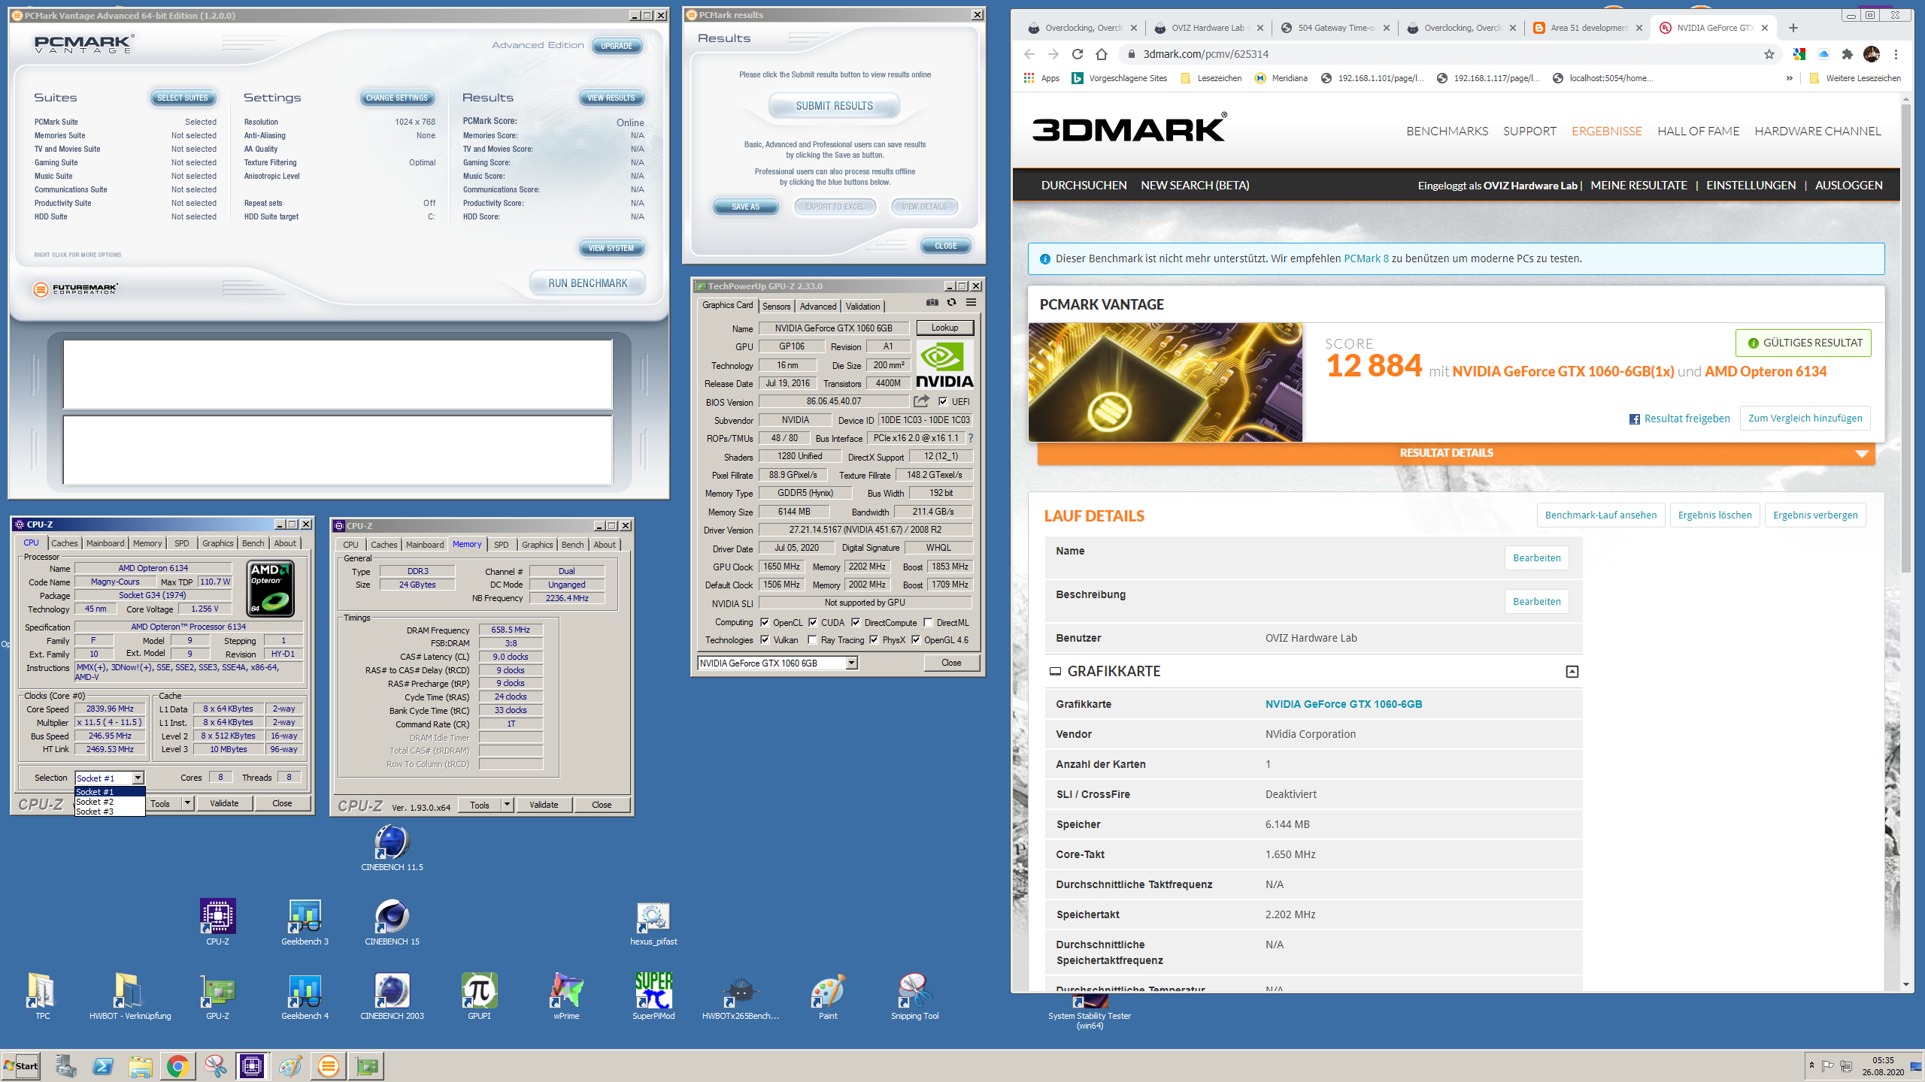The image size is (1925, 1082).
Task: Click RUN BENCHMARK in PCMark Vantage
Action: pyautogui.click(x=587, y=283)
